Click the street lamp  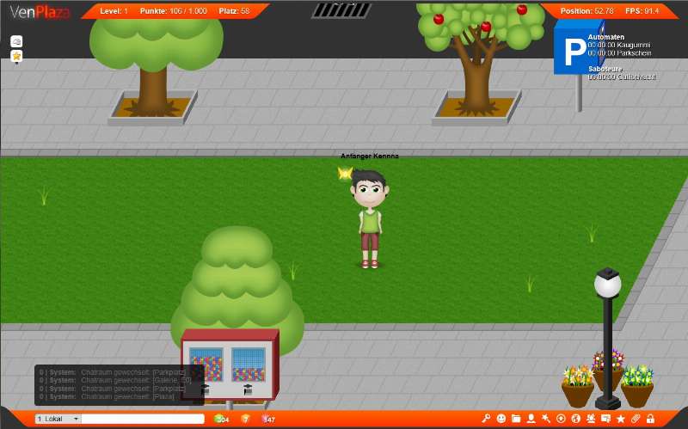point(608,338)
